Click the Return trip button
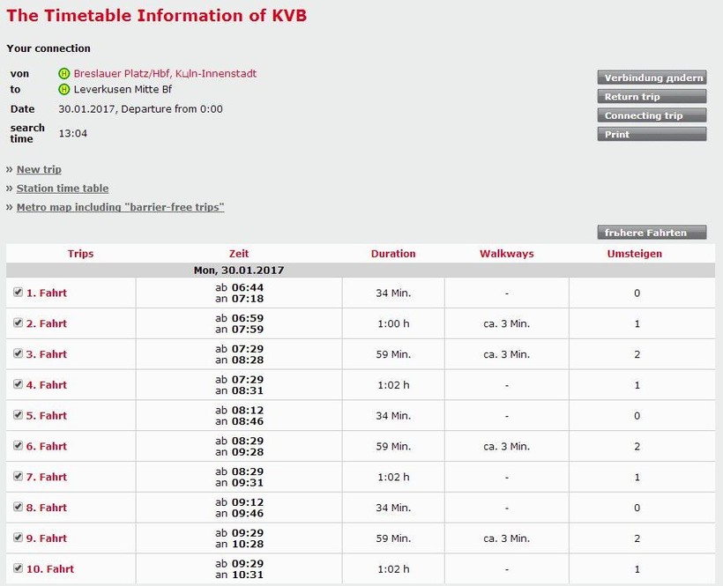The image size is (723, 586). (x=652, y=96)
